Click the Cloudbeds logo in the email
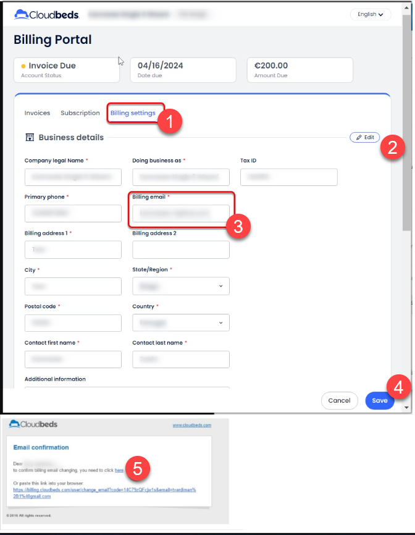This screenshot has height=535, width=415. [33, 424]
